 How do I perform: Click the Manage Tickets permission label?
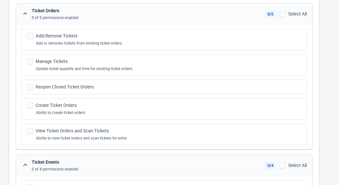(x=51, y=61)
